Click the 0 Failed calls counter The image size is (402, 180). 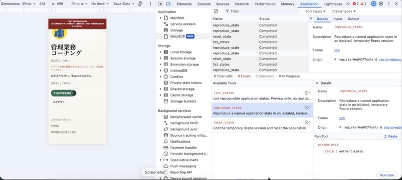point(244,76)
